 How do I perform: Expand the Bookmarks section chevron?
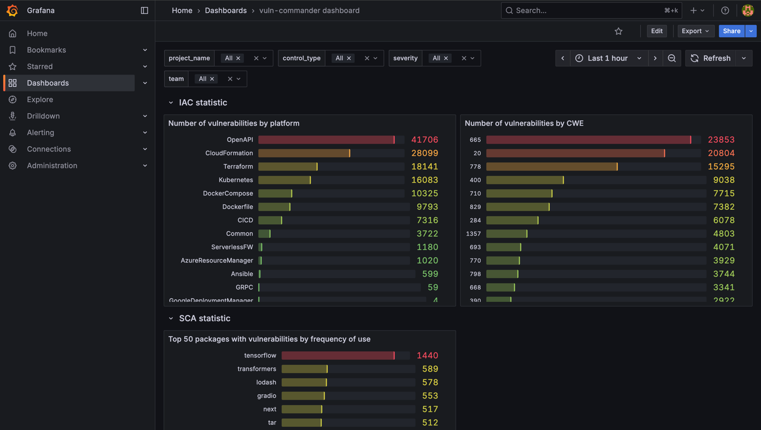145,50
